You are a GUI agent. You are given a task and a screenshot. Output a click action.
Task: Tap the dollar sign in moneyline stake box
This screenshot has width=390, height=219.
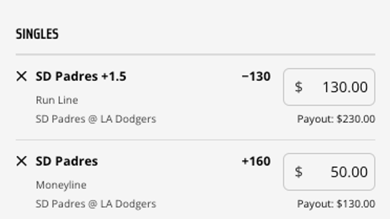(299, 172)
